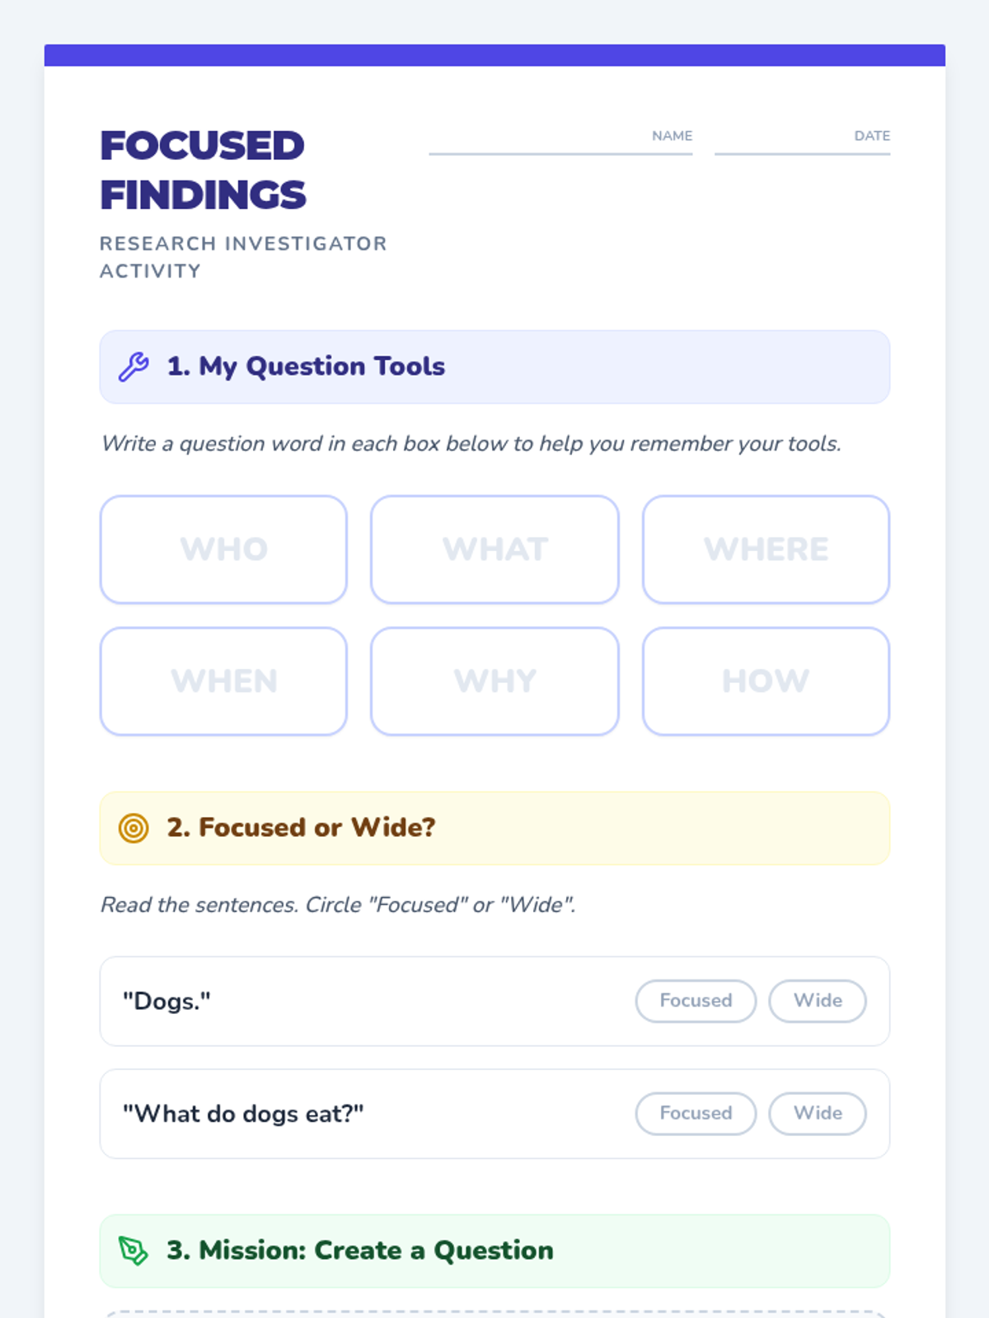Click the pen nib icon beside Mission
Image resolution: width=989 pixels, height=1318 pixels.
coord(133,1250)
